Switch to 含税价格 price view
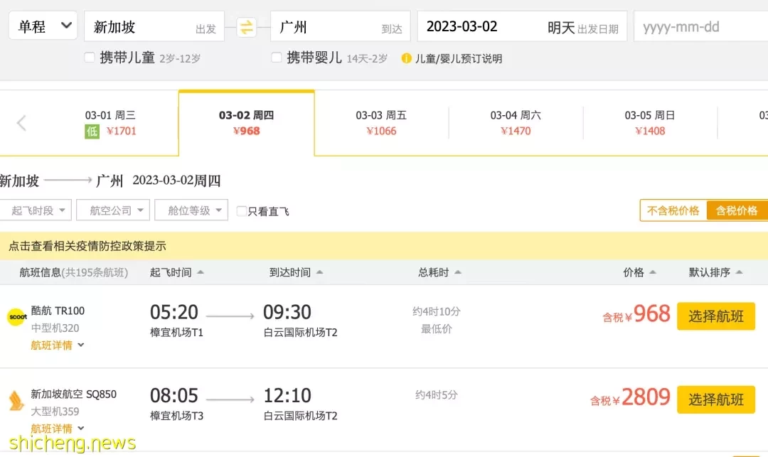The height and width of the screenshot is (457, 768). pos(737,210)
